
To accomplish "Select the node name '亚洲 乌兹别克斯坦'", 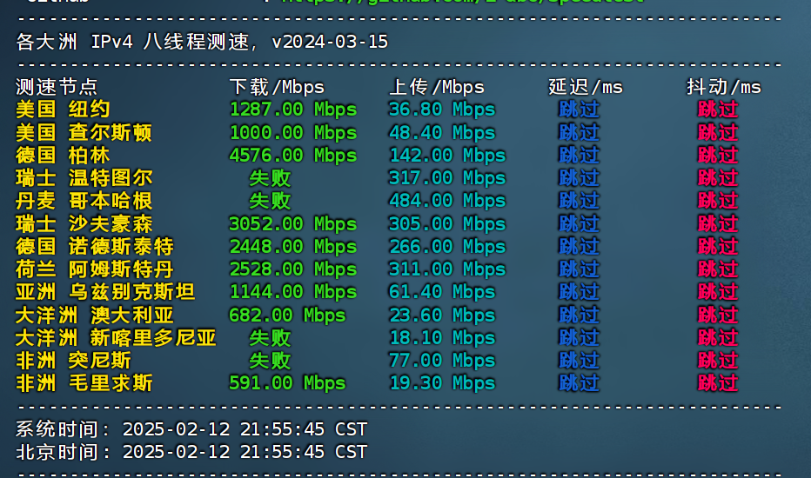I will coord(105,292).
